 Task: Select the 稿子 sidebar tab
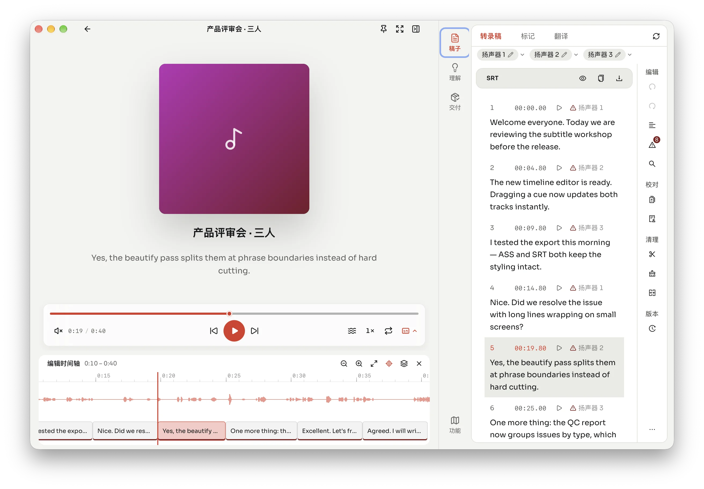click(455, 43)
